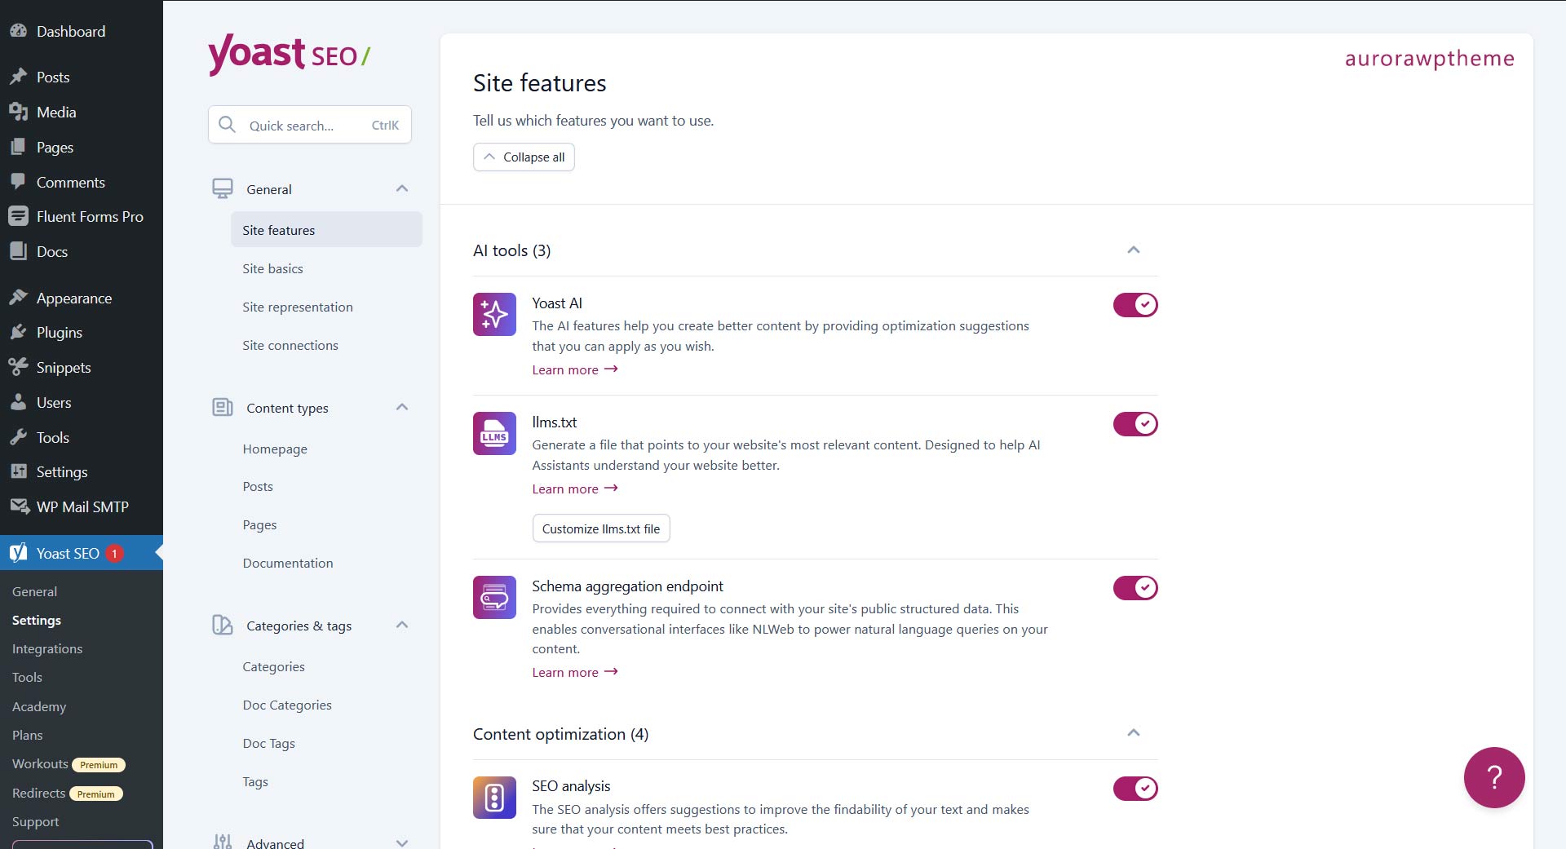Click the Yoast SEO Y icon in sidebar
Image resolution: width=1566 pixels, height=849 pixels.
point(18,553)
